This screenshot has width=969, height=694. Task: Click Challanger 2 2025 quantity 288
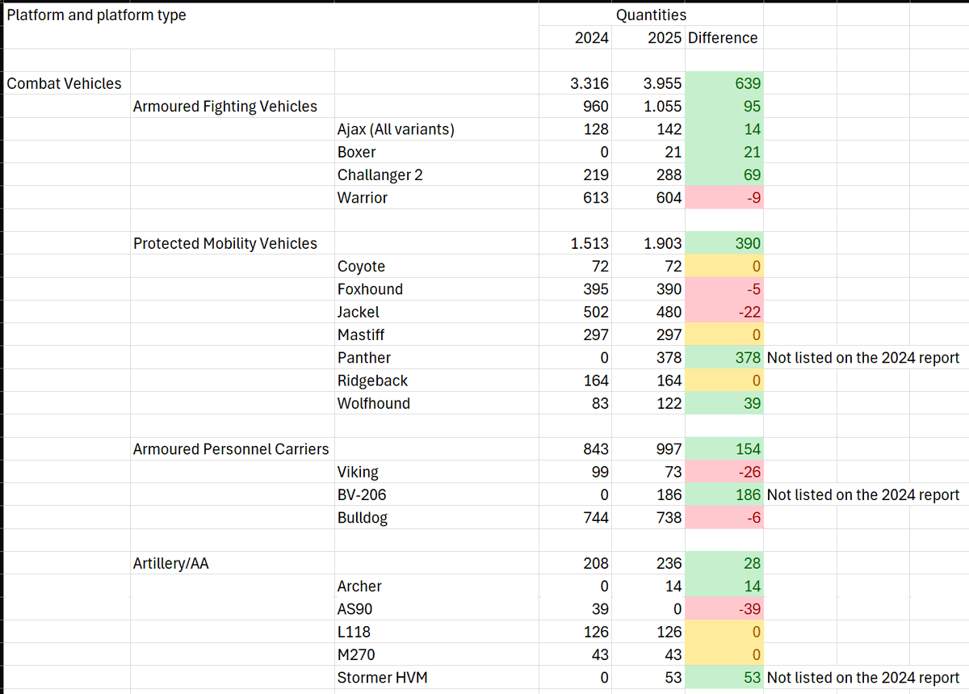pyautogui.click(x=648, y=175)
